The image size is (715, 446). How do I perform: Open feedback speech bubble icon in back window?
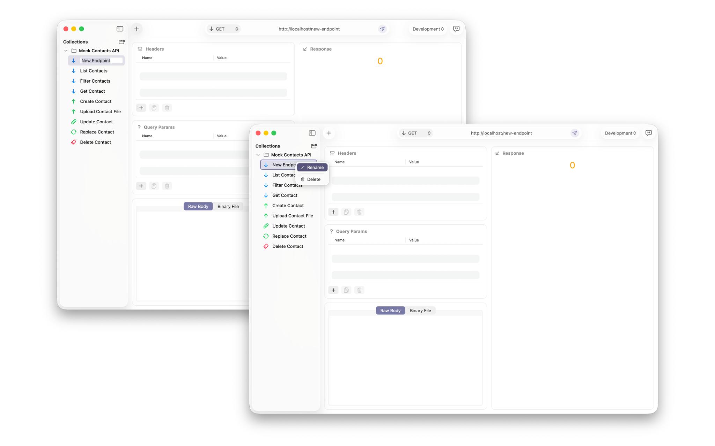456,29
